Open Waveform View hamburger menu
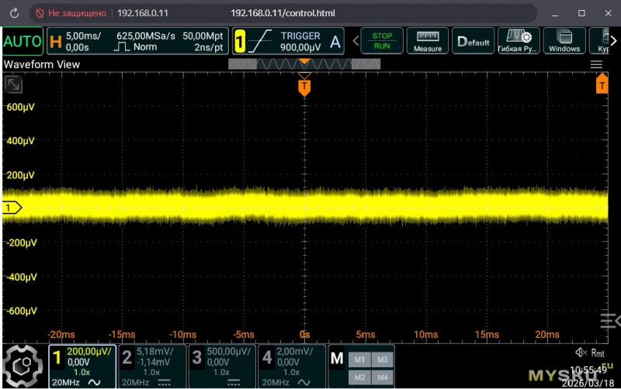621x389 pixels. [596, 64]
